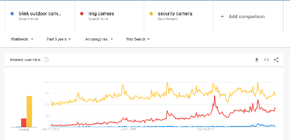This screenshot has height=140, width=290.
Task: Click the plus icon to add comparison
Action: [222, 16]
